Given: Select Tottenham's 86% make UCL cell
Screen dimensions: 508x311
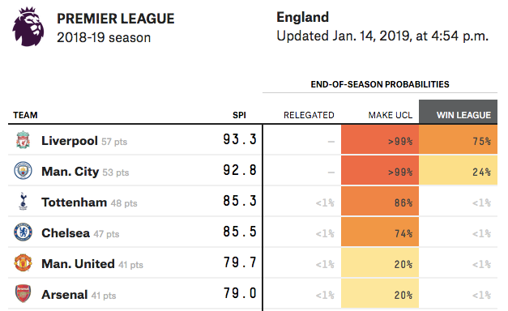Looking at the screenshot, I should coord(380,201).
